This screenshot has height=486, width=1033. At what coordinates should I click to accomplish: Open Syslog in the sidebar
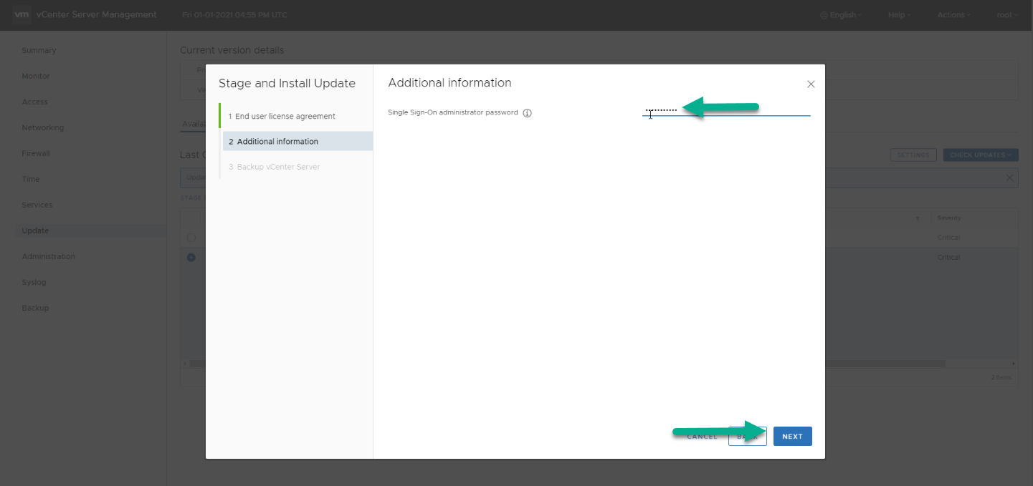(x=34, y=282)
